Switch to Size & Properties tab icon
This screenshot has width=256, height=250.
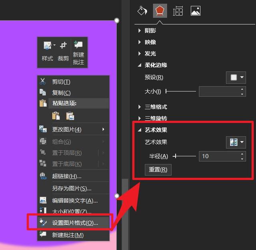[178, 11]
